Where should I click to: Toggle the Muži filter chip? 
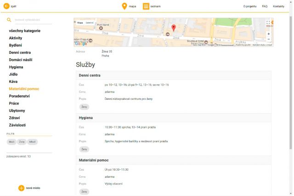[11, 142]
